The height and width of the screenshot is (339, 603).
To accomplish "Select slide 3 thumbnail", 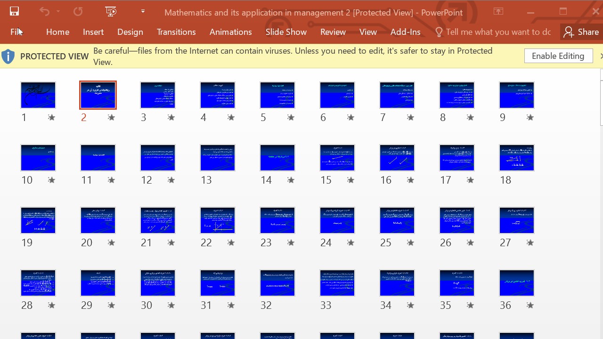I will pyautogui.click(x=158, y=95).
